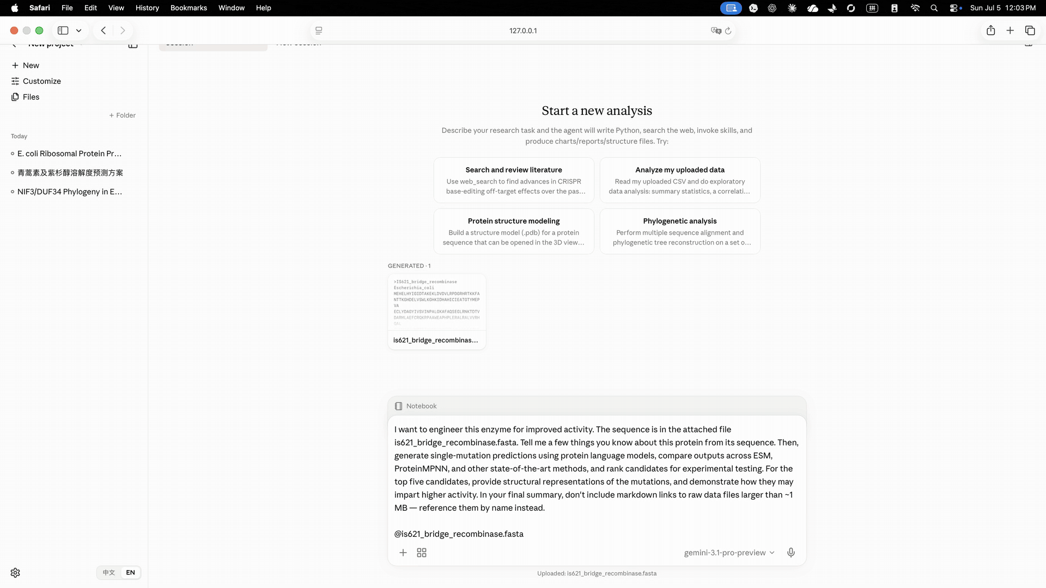Open the File menu
The image size is (1046, 588).
[67, 8]
